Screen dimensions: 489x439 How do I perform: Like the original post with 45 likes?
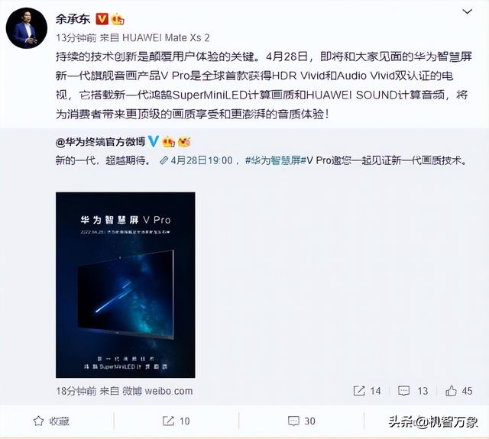click(451, 390)
